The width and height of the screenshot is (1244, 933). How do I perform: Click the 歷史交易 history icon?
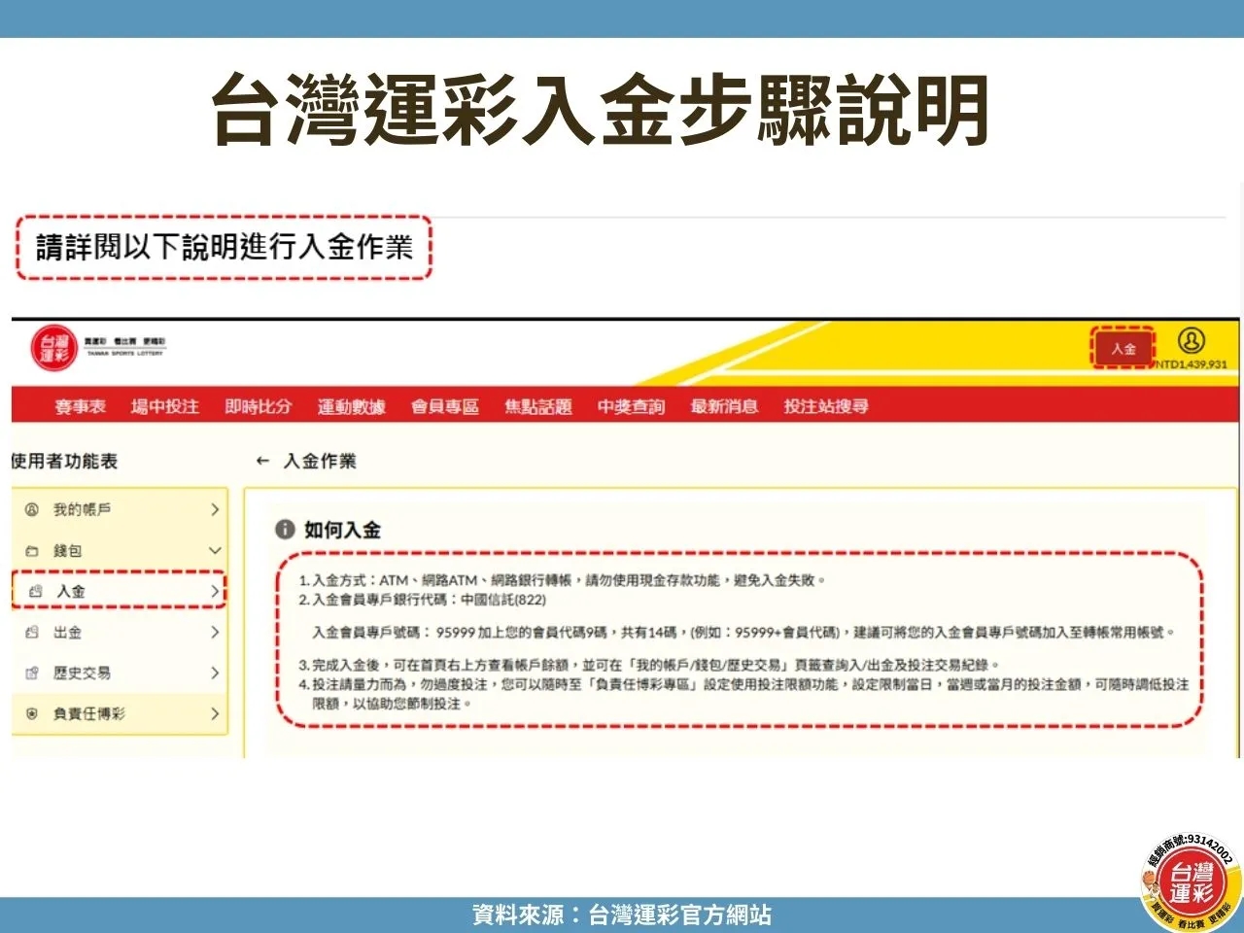[31, 673]
